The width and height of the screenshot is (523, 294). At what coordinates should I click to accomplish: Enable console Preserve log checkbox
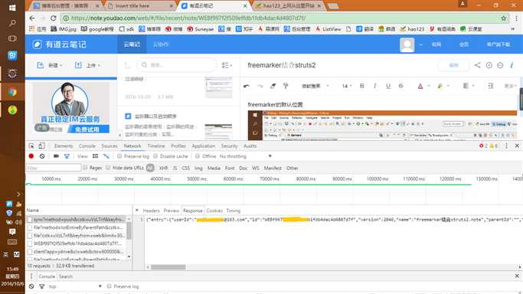[x=109, y=286]
